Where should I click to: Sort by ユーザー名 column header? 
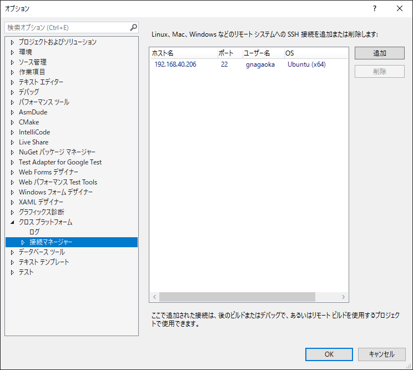[x=263, y=53]
